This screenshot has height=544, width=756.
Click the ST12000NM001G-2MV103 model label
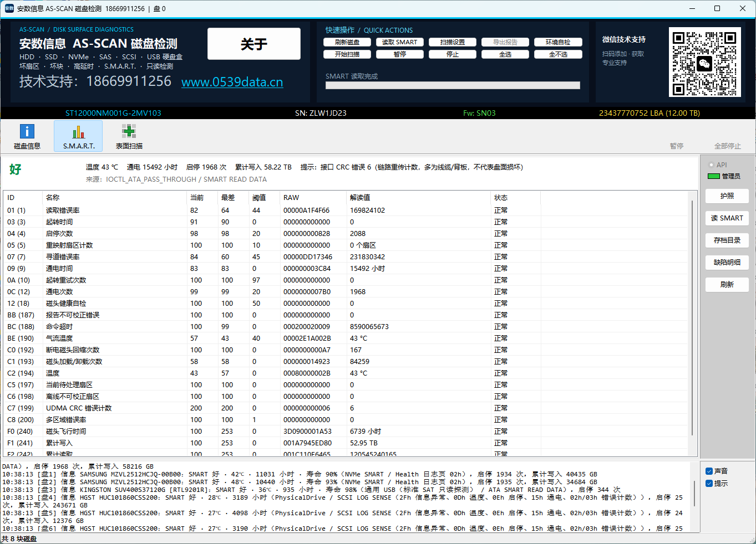pos(113,113)
